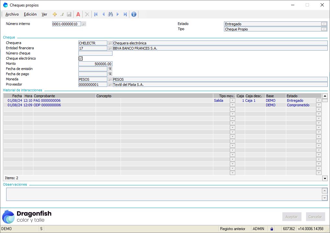Click the X Delete toolbar icon
Image resolution: width=330 pixels, height=233 pixels.
point(87,14)
